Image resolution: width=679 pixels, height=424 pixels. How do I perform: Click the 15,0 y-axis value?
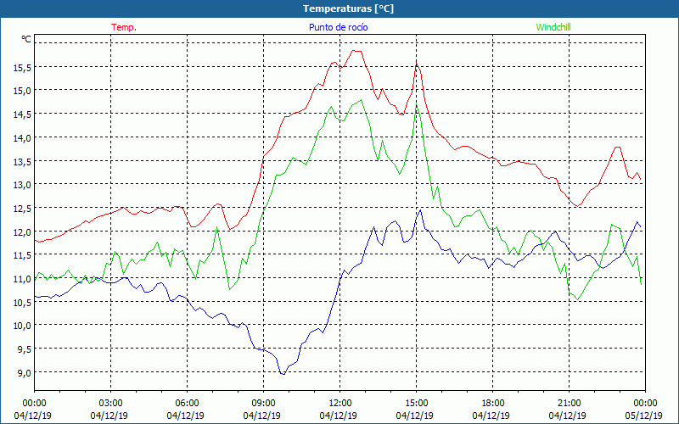click(x=20, y=91)
